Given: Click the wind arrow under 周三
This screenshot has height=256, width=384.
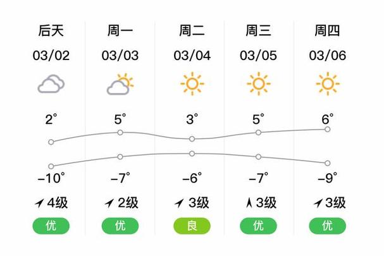Looking at the screenshot, I should [249, 203].
